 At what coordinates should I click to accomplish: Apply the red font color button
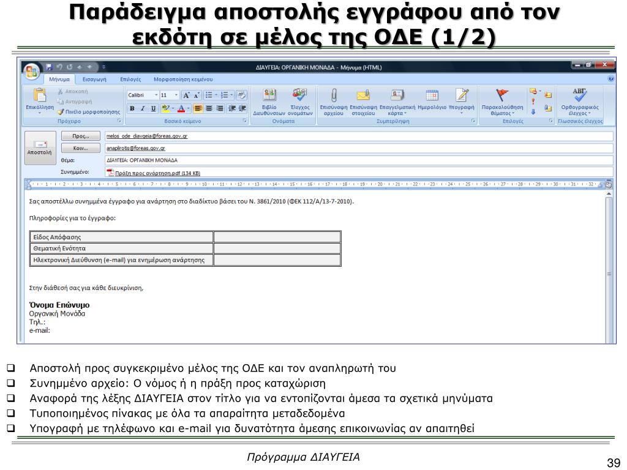coord(181,108)
